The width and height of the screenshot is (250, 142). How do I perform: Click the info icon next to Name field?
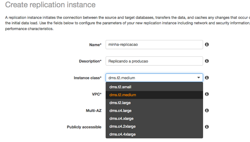pyautogui.click(x=207, y=45)
